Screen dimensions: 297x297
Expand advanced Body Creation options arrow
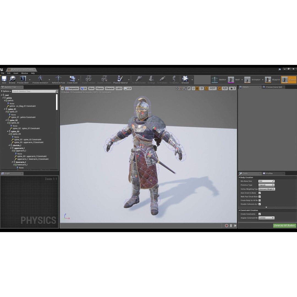point(266,207)
